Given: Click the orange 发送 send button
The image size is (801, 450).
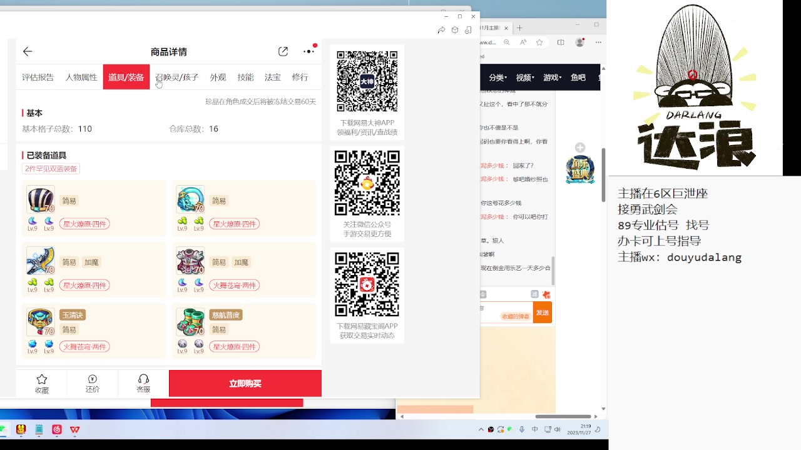Looking at the screenshot, I should (542, 312).
